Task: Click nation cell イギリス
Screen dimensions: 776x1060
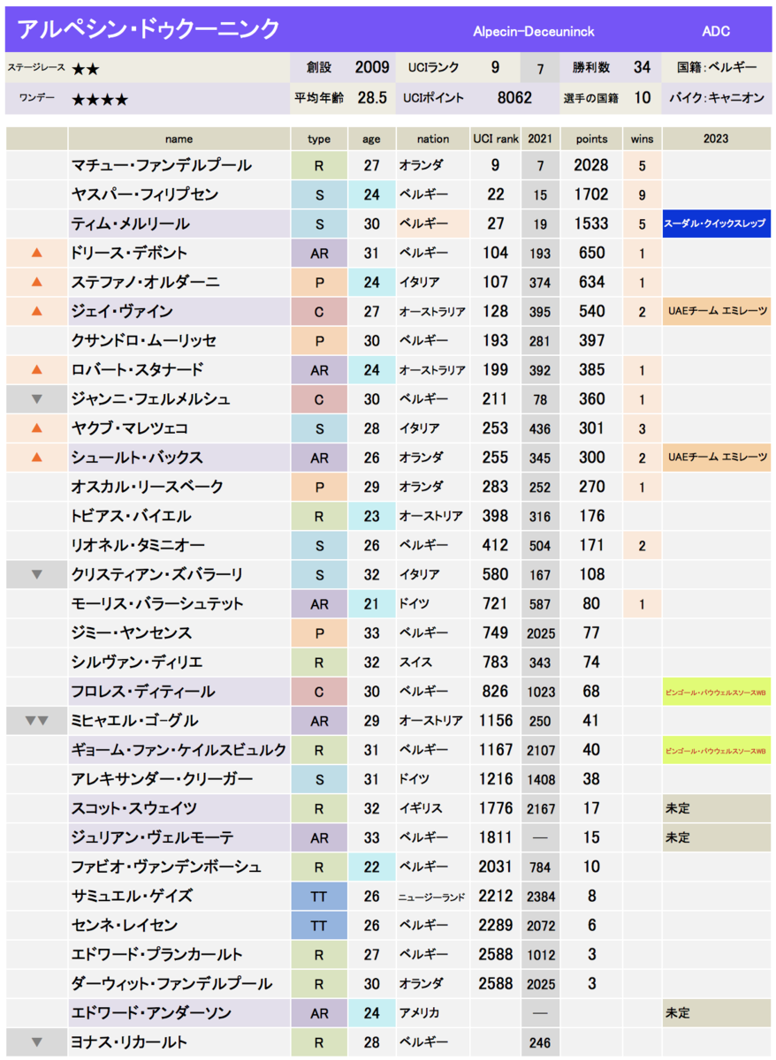Action: 432,808
